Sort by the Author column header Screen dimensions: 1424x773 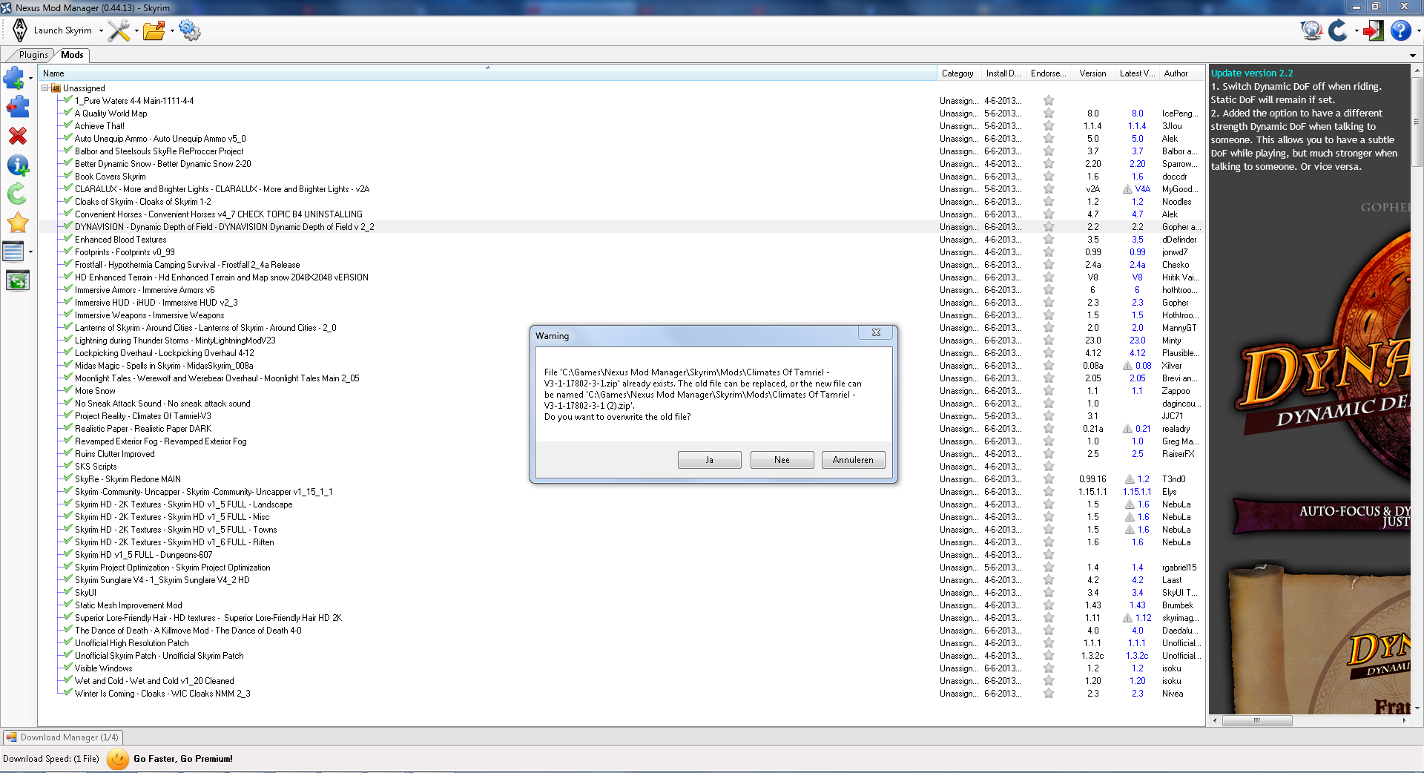1181,73
